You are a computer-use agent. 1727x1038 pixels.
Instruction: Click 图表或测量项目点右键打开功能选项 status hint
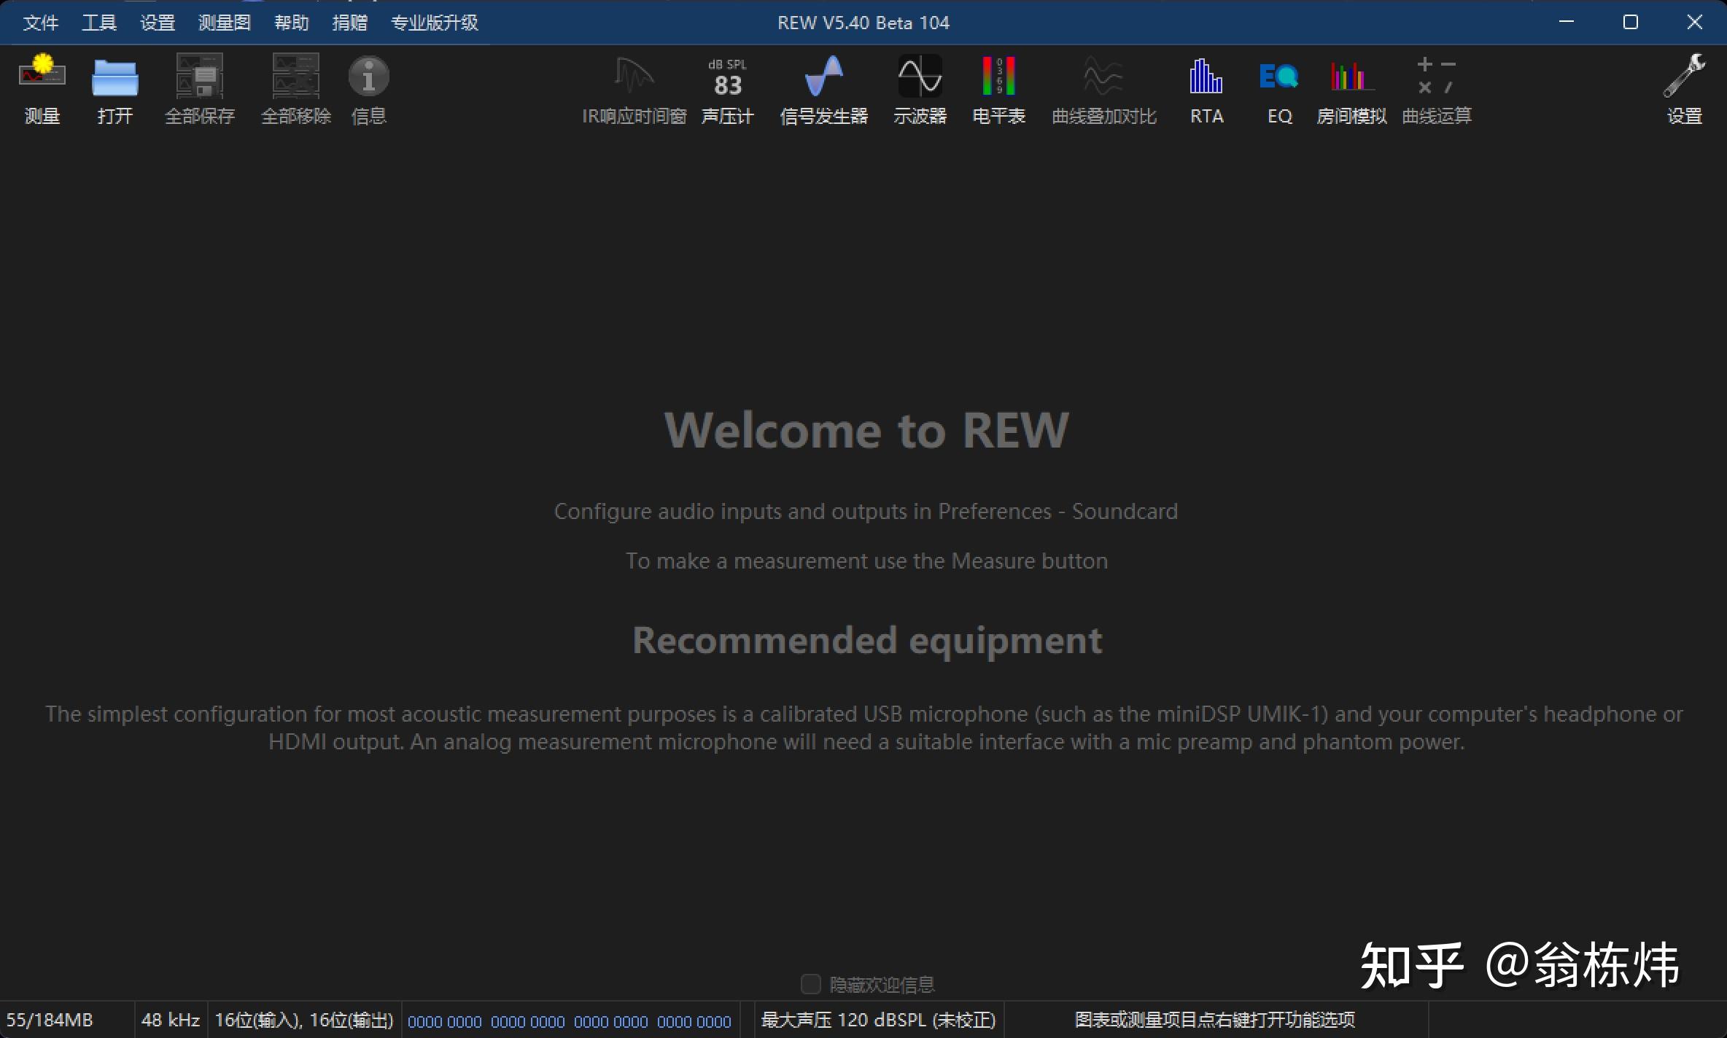1215,1020
